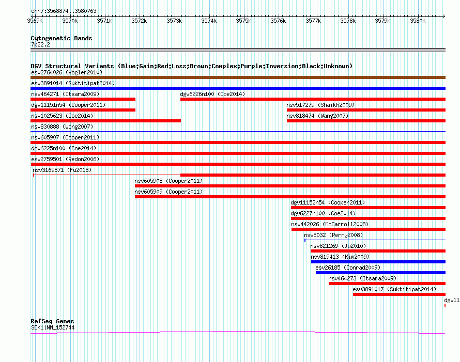Open esv3891014 (Suktitipat2014) variant label
460x362 pixels.
73,83
